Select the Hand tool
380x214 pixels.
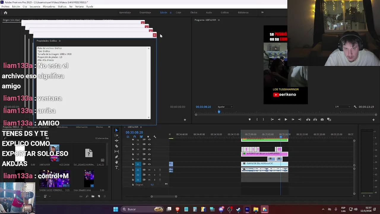point(116,162)
